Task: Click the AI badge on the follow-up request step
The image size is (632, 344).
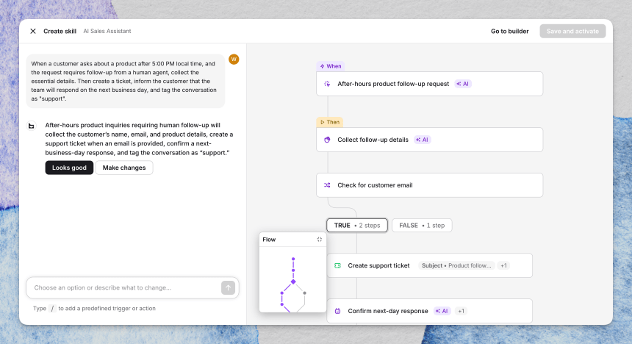Action: [463, 84]
